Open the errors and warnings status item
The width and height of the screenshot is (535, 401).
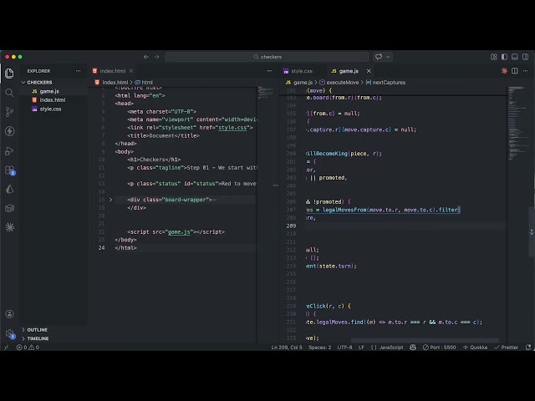click(x=28, y=348)
